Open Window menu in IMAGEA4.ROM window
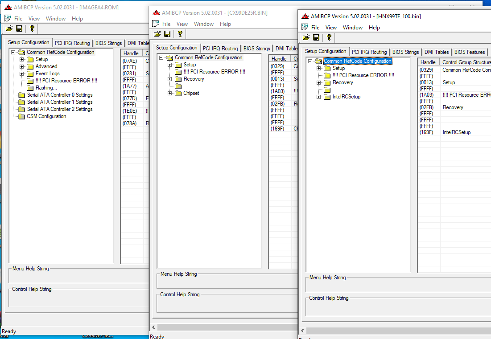Viewport: 491px width, 339px height. tap(56, 19)
